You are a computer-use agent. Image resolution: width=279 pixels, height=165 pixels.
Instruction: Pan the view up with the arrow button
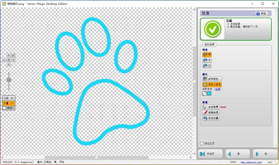(9, 55)
